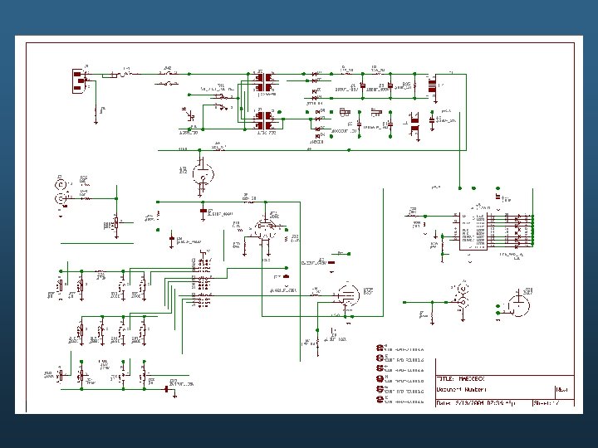Select the topmost mounting-hole symbol in the list
This screenshot has width=598, height=448.
coord(380,348)
